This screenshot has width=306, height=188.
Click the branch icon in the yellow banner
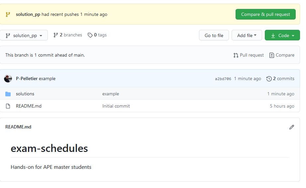click(8, 15)
